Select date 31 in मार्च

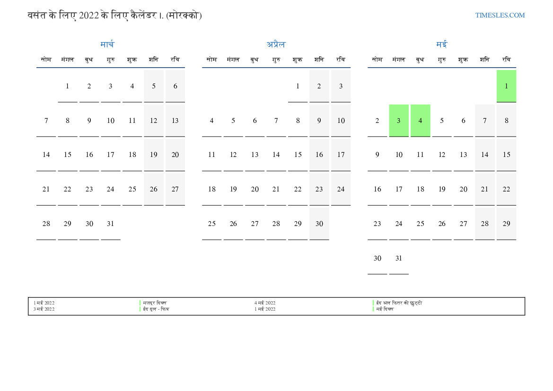point(110,224)
